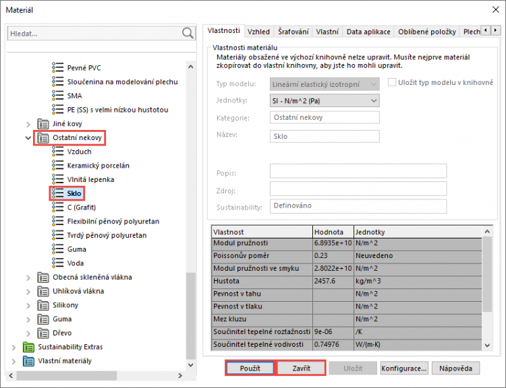Screen dimensions: 506x388
Task: Select the Voda material icon
Action: 57,263
